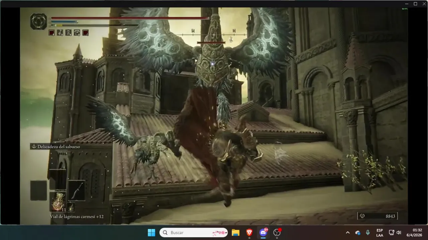Click the volume speaker tray icon
This screenshot has width=428, height=240.
(x=399, y=233)
